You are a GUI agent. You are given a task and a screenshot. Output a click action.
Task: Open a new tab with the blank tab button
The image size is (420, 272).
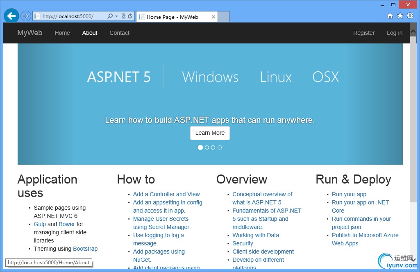[x=224, y=17]
